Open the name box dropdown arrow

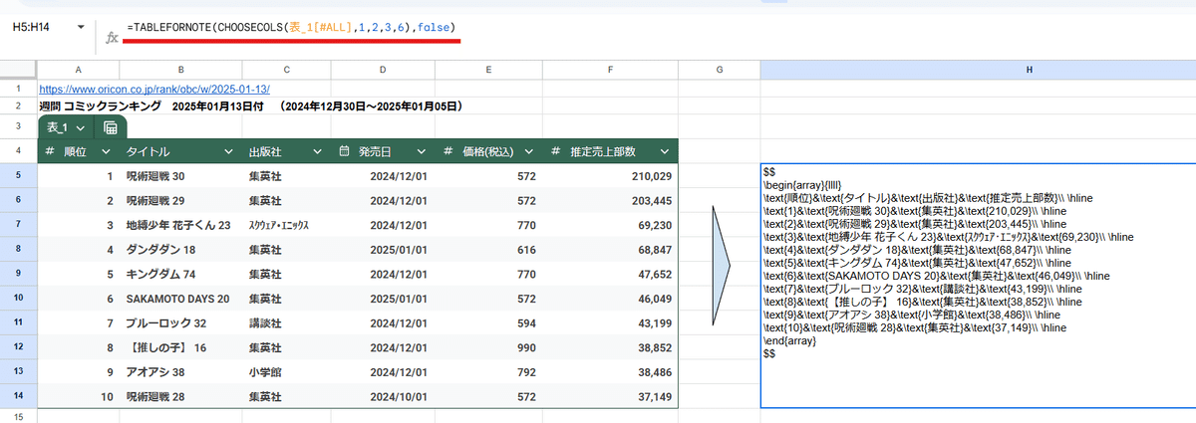tap(81, 27)
